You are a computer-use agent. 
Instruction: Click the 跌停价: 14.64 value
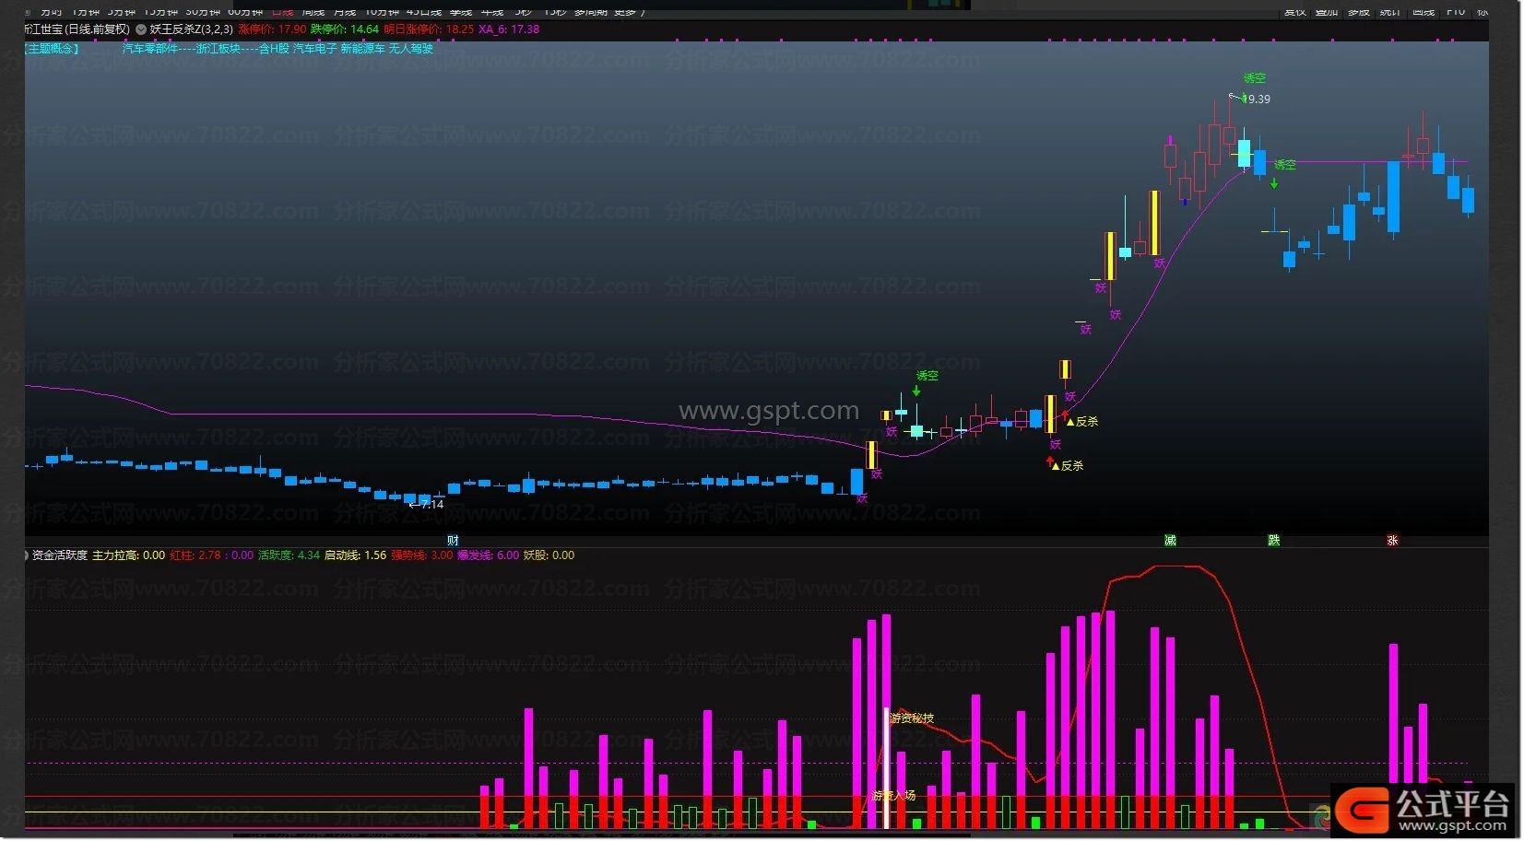click(x=345, y=29)
